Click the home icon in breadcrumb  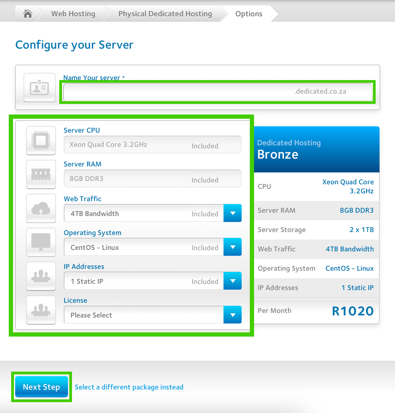[x=28, y=14]
